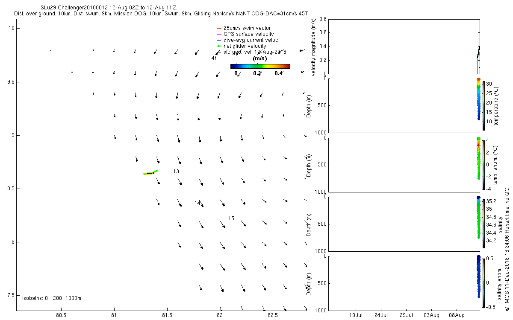
Task: Click the '-0.5' salinity anom. colorbar tick
Action: tap(491, 306)
